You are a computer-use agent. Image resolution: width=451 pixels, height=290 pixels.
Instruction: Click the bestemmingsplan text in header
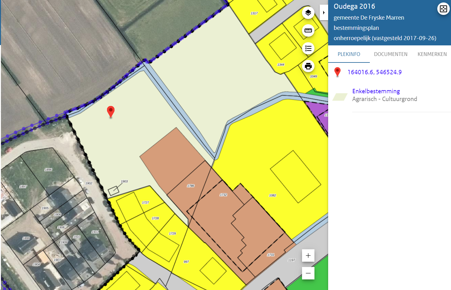click(356, 28)
